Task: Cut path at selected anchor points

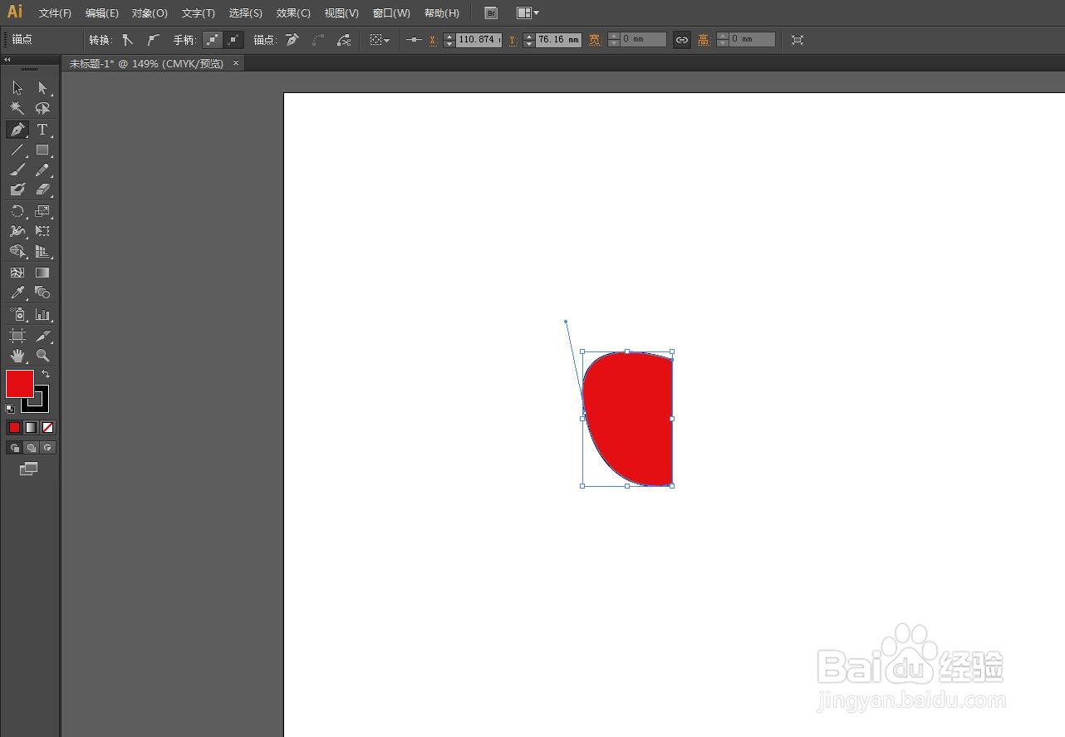Action: click(x=343, y=40)
